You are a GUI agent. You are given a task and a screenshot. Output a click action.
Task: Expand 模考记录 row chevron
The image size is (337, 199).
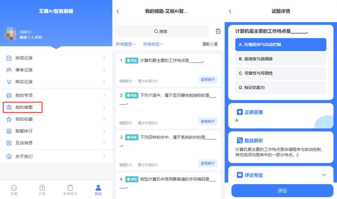tap(104, 70)
